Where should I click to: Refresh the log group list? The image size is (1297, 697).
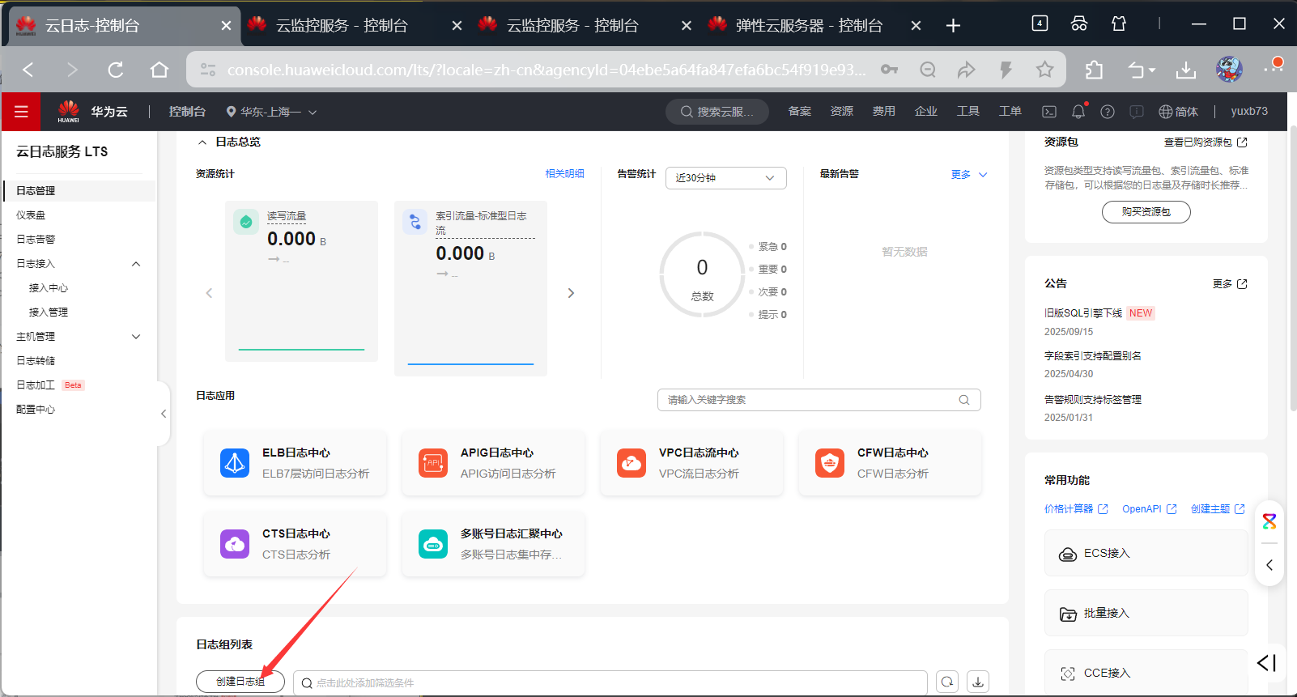pyautogui.click(x=947, y=682)
